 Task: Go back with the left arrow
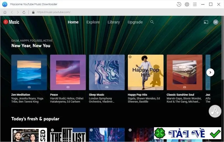point(12,12)
